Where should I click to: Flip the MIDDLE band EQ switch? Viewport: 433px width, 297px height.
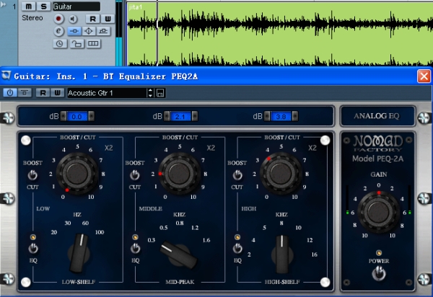(x=136, y=249)
